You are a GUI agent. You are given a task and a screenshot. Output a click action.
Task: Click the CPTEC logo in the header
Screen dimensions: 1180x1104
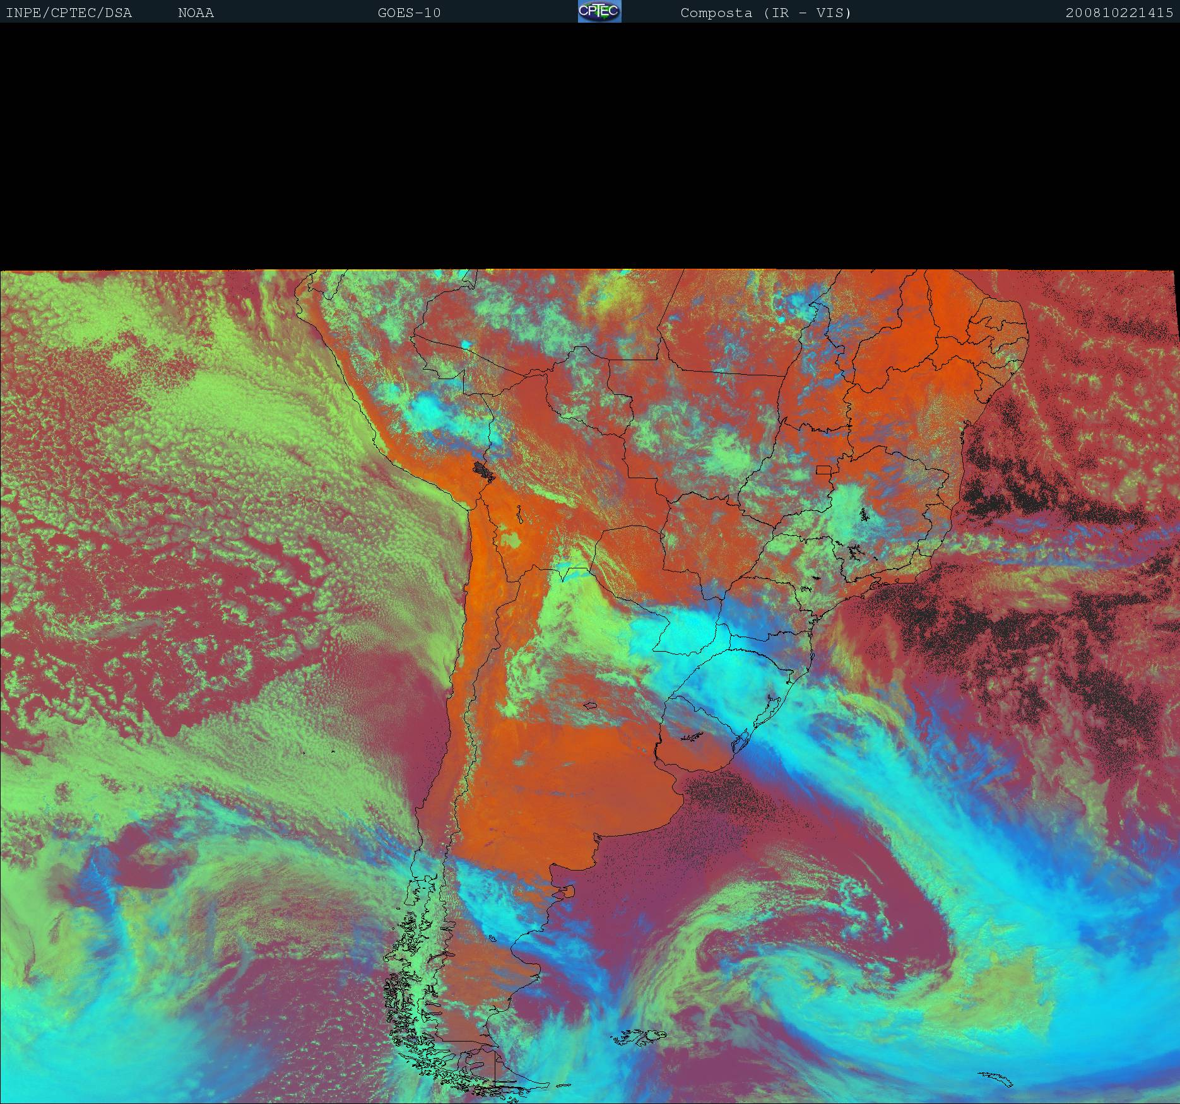point(599,11)
